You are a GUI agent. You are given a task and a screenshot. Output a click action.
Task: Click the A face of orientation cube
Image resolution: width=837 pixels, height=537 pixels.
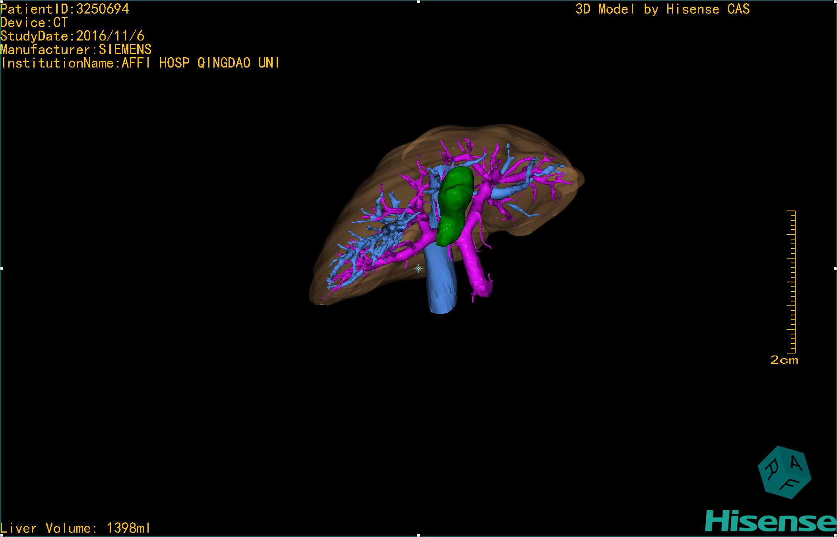[x=796, y=464]
